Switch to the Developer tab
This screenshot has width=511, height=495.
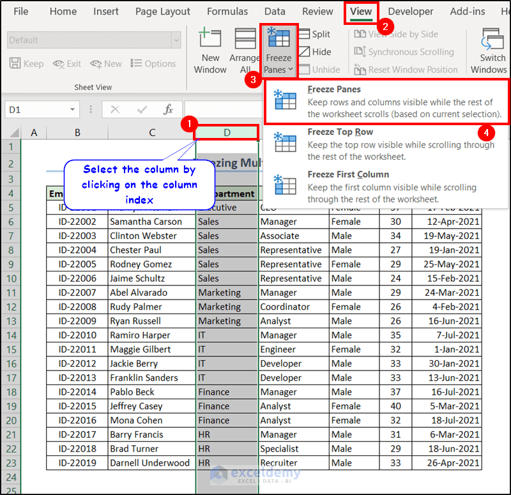410,11
